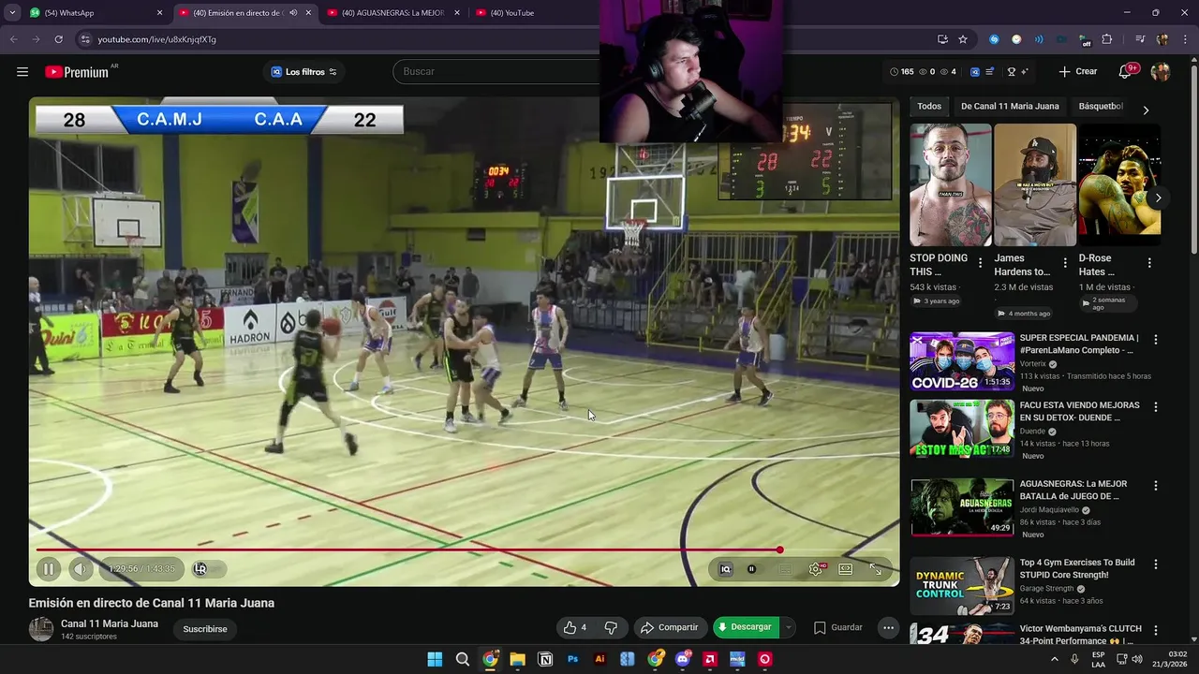
Task: Open the Windows Start menu
Action: tap(435, 659)
